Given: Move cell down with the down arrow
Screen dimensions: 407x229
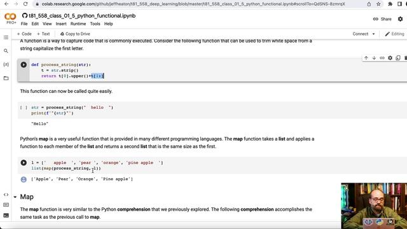Looking at the screenshot, I should pyautogui.click(x=374, y=58).
